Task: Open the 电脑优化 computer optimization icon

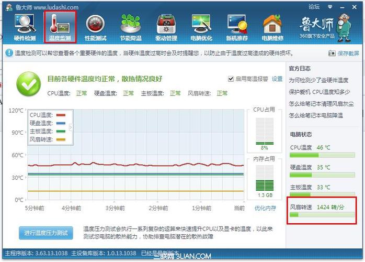Action: 201,27
